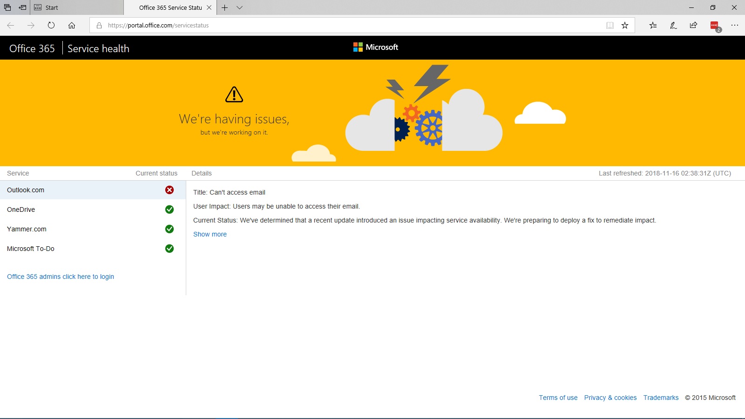Click the warning triangle icon in banner
The height and width of the screenshot is (419, 745).
[234, 95]
